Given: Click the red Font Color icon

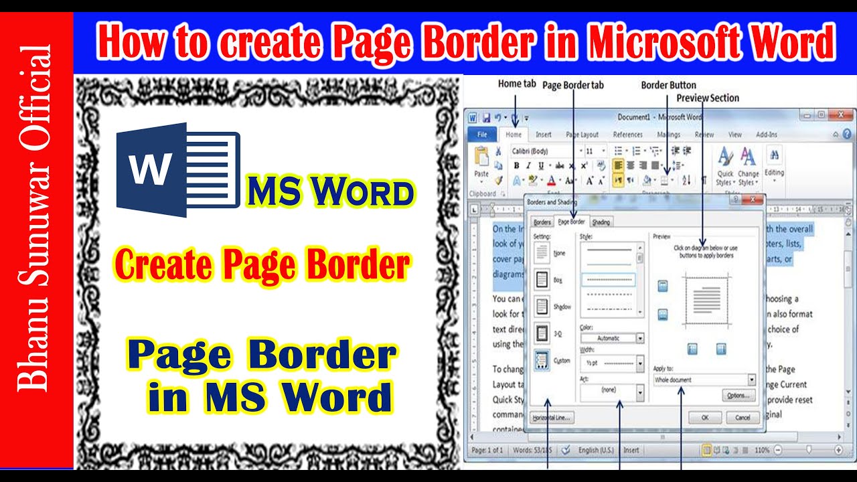Looking at the screenshot, I should [551, 180].
